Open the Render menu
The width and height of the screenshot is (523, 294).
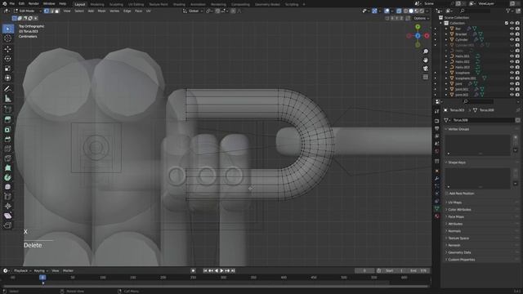34,3
